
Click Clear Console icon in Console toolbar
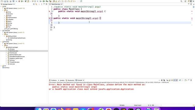[x=167, y=80]
